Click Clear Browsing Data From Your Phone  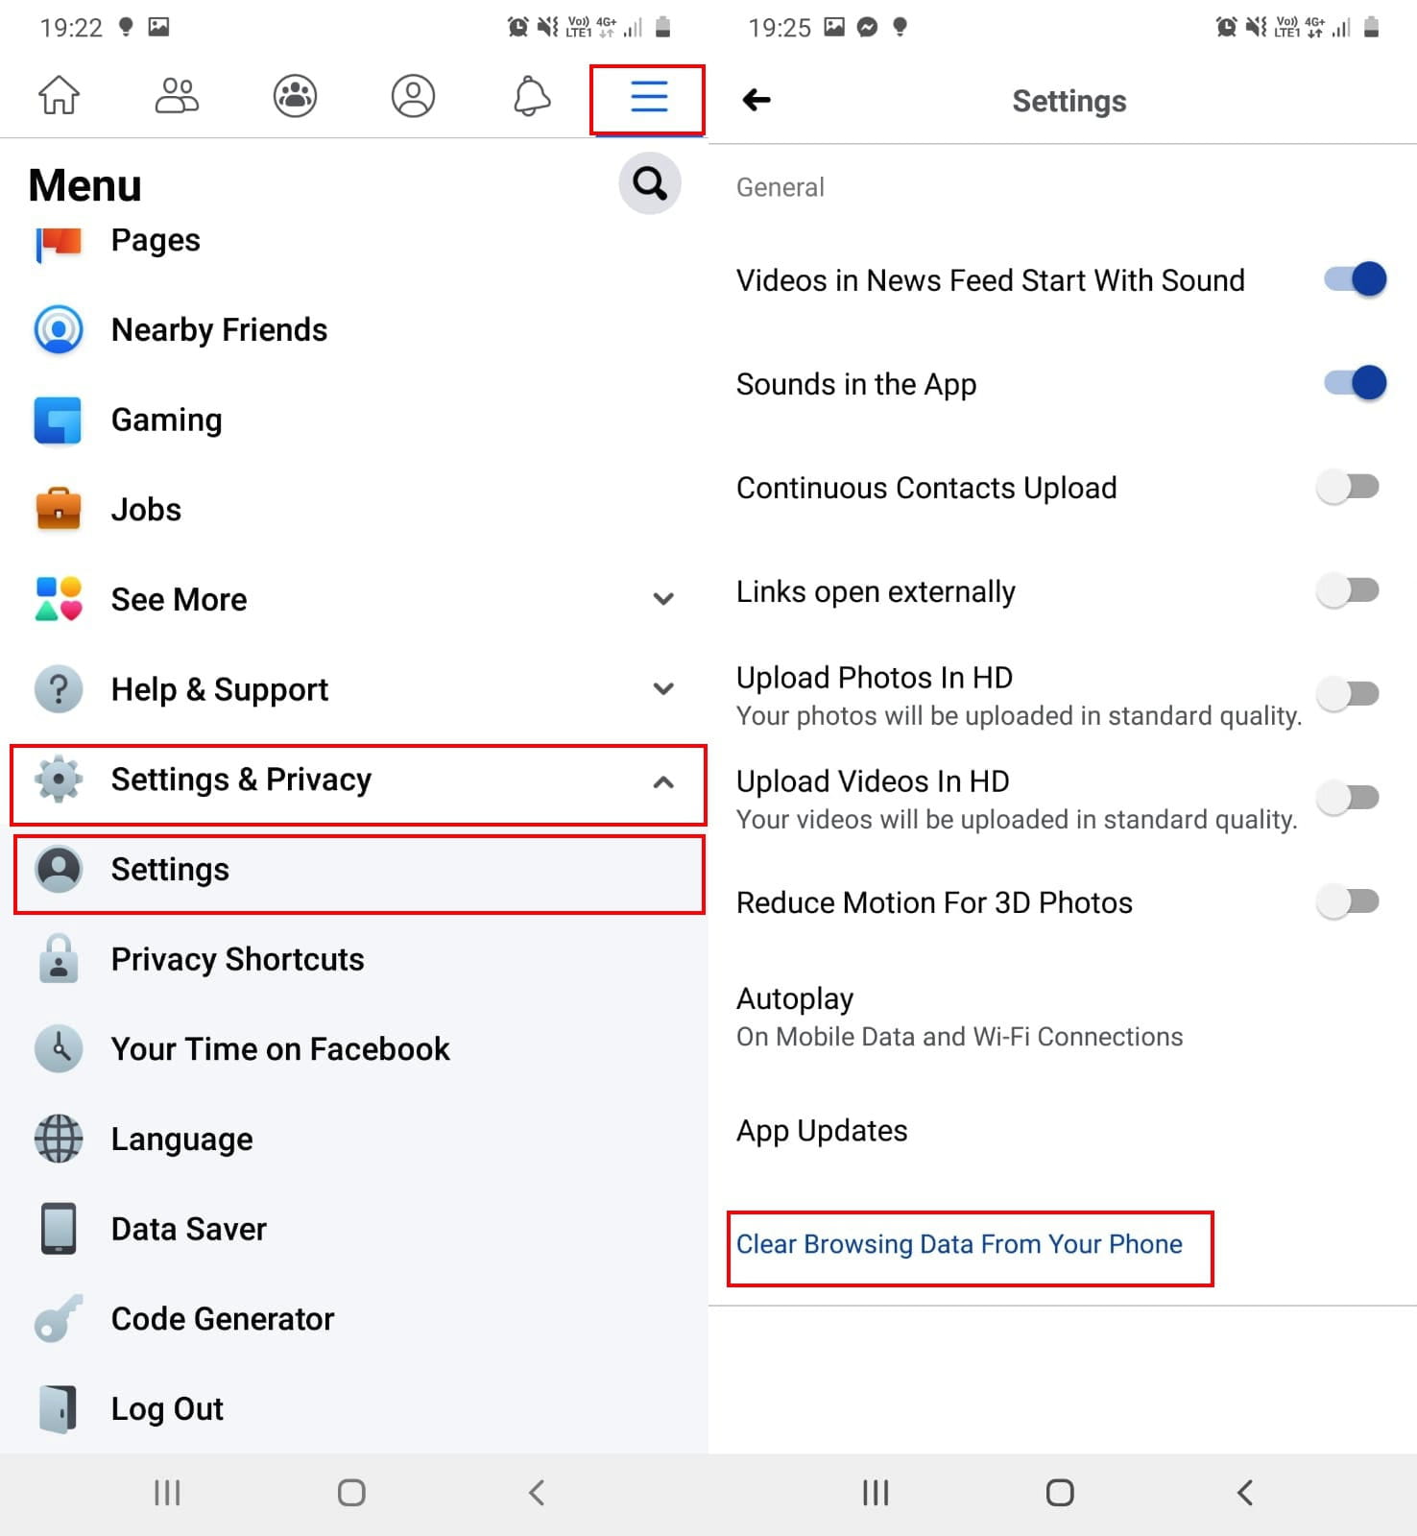point(959,1244)
